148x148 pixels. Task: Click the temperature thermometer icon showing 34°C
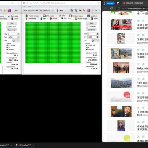coord(57,10)
